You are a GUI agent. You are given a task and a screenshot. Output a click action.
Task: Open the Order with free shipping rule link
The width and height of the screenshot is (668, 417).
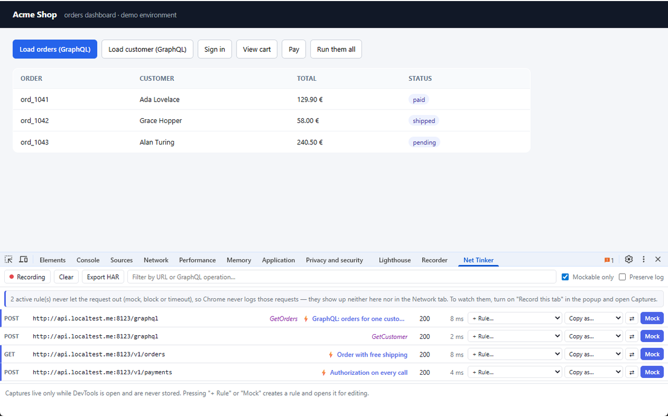tap(372, 354)
